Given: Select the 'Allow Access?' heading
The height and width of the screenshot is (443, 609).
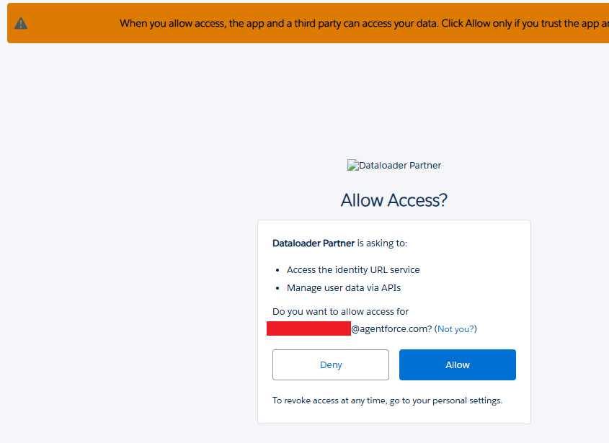Looking at the screenshot, I should coord(394,200).
